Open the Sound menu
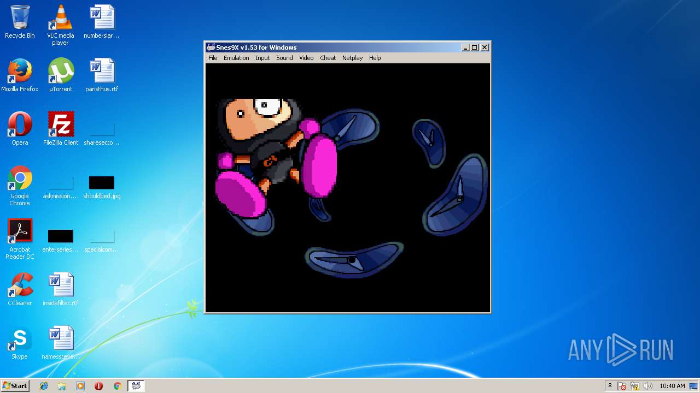Screen dimensions: 700x393 point(284,58)
